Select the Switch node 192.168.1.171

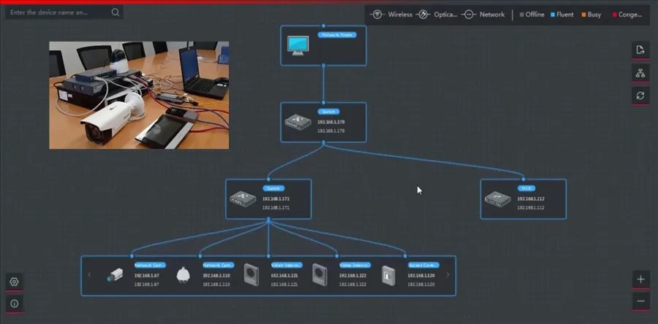click(244, 198)
